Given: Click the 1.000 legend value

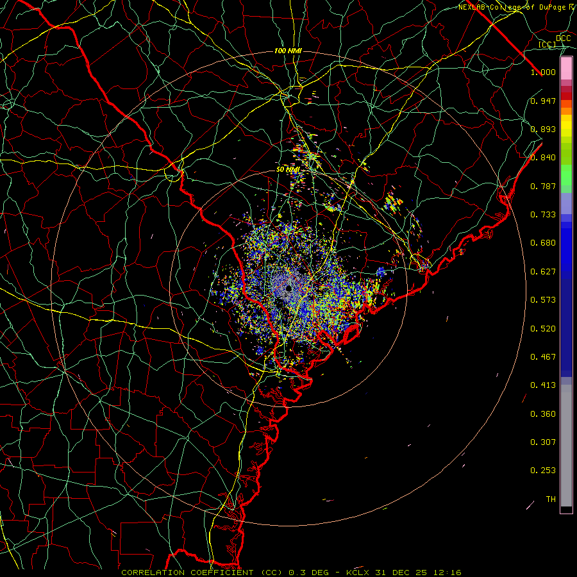Looking at the screenshot, I should click(543, 72).
